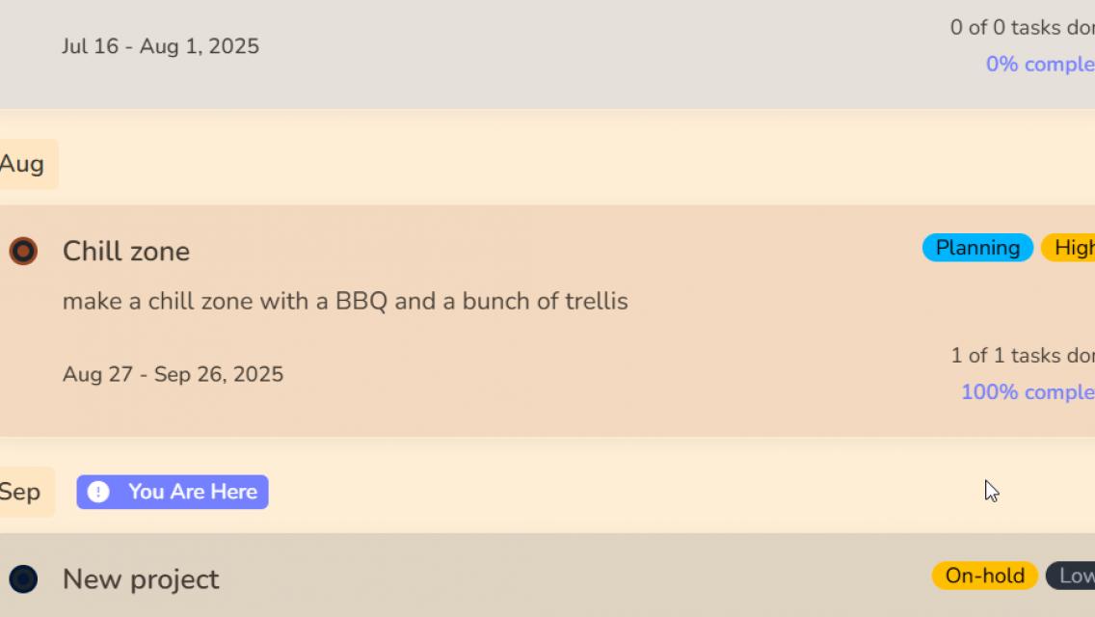
Task: Click the On-hold status badge
Action: pyautogui.click(x=984, y=576)
